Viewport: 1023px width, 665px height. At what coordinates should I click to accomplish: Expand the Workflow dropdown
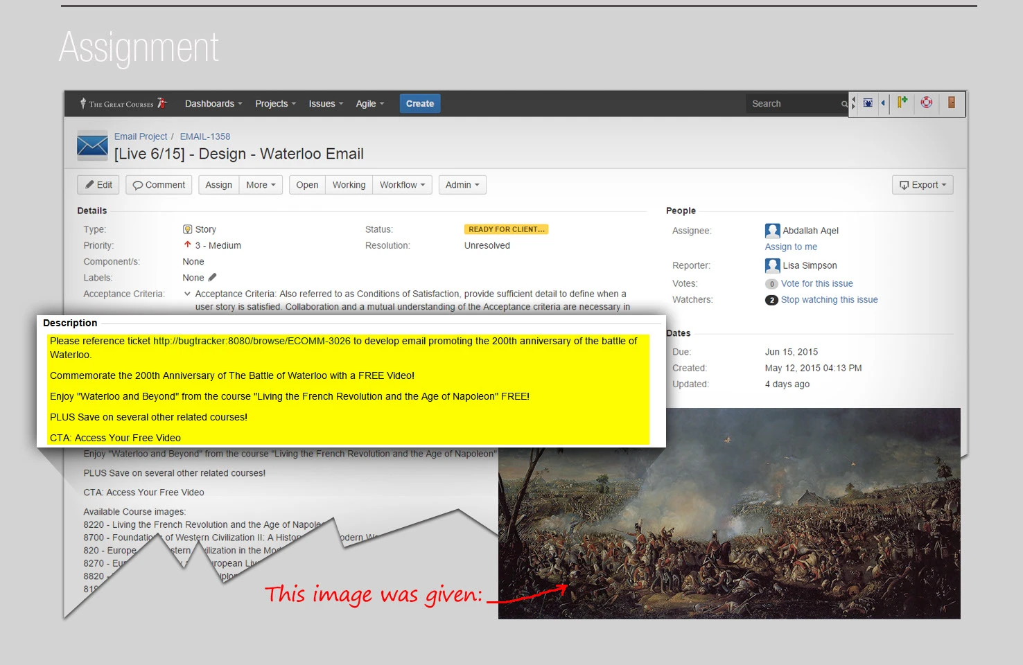click(403, 185)
